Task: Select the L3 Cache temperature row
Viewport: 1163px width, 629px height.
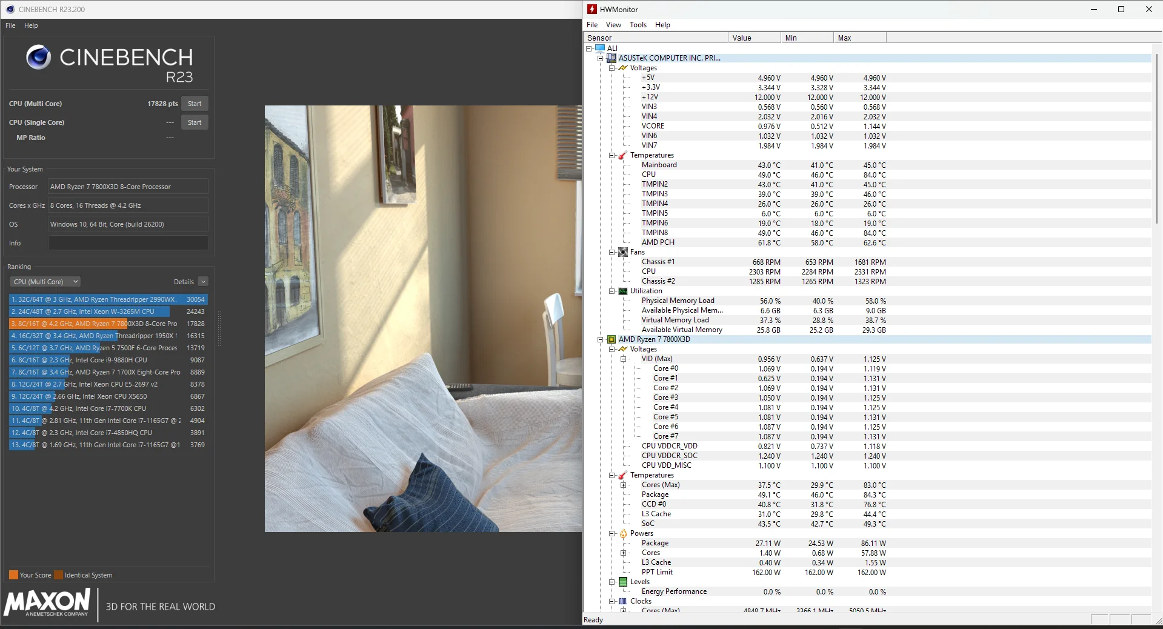Action: (764, 514)
